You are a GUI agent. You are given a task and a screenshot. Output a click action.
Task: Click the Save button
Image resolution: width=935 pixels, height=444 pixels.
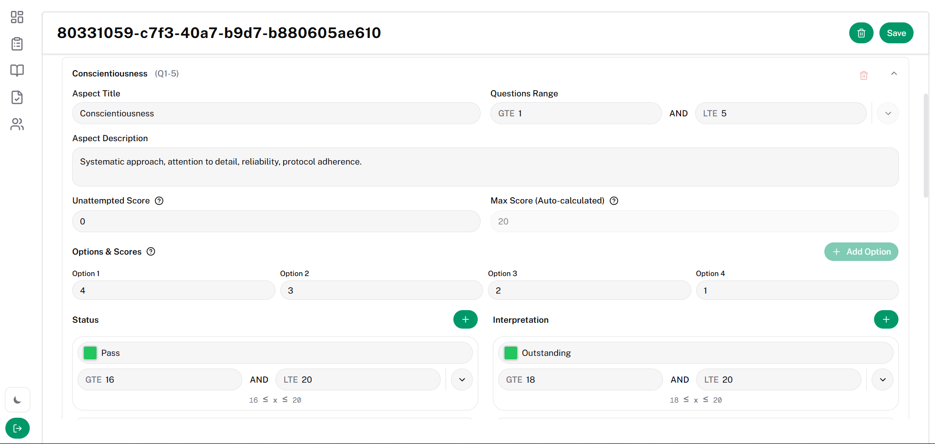[896, 33]
